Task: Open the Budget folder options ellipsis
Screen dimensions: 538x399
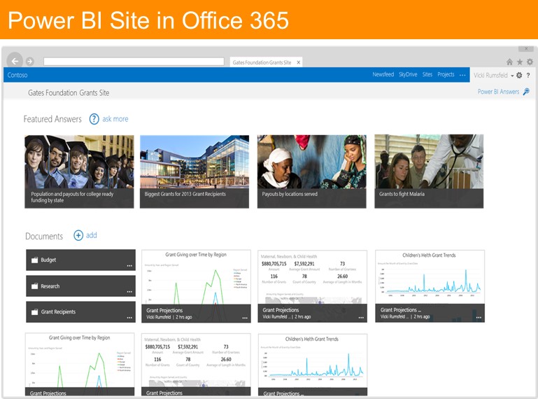Action: tap(129, 266)
